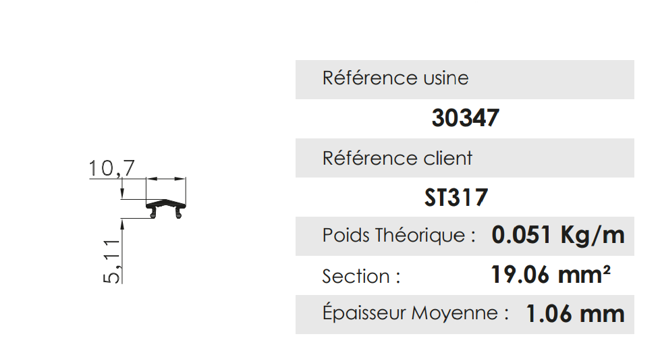Click the 10,7 width dimension label
Screen dimensions: 660x351
pos(112,168)
